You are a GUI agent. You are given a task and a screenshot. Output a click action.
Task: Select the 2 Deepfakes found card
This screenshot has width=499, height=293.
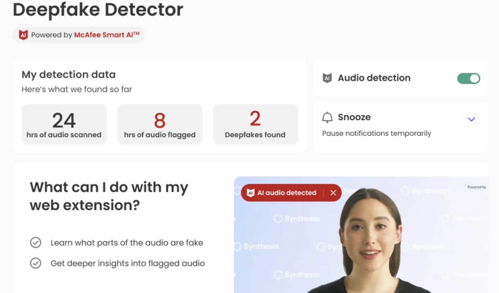pos(255,124)
